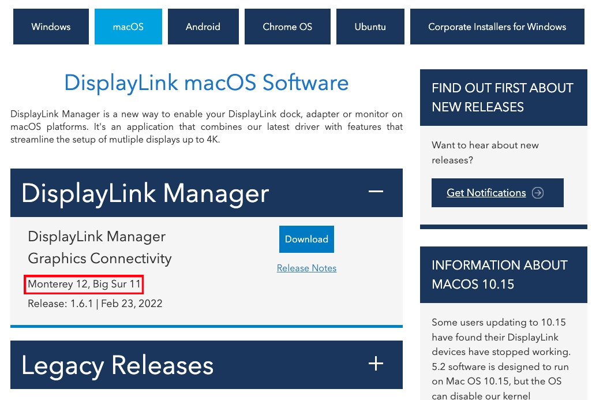
Task: Collapse the DisplayLink Manager section
Action: pos(376,192)
